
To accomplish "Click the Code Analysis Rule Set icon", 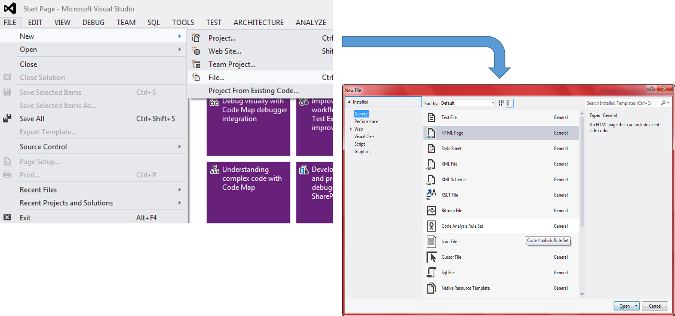I will (x=431, y=226).
